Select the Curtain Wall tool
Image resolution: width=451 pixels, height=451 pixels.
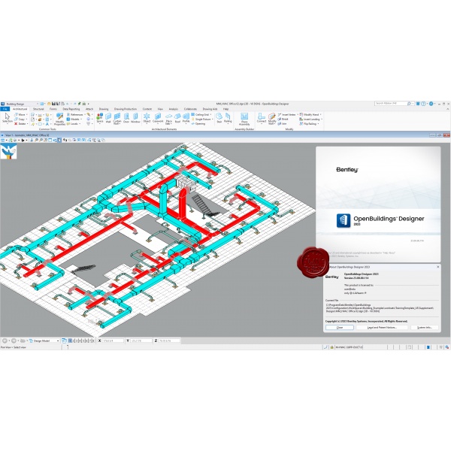coord(117,119)
